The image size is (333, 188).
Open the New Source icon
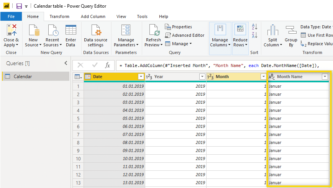[x=33, y=31]
